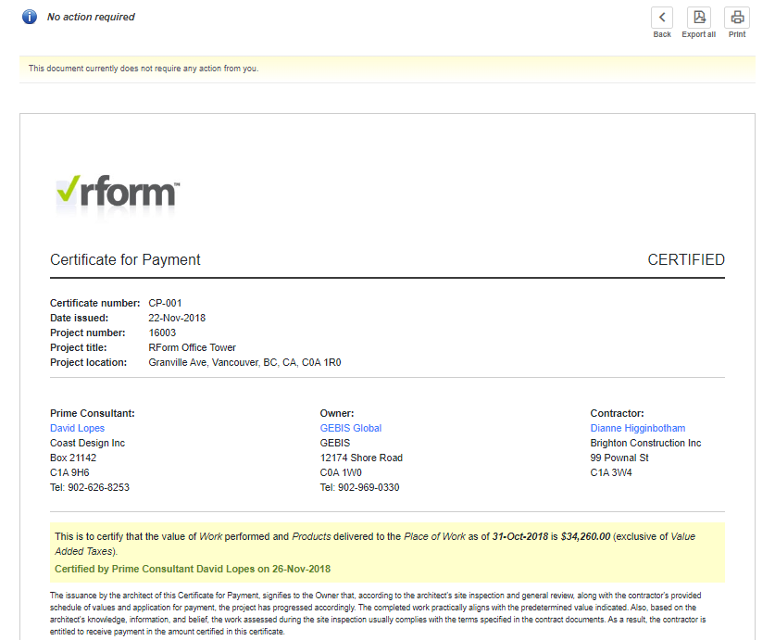Open GEBIS Global owner link

point(350,428)
